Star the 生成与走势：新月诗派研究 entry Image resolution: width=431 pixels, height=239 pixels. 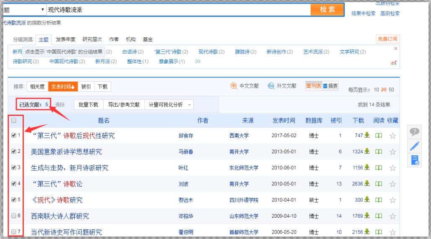coord(393,168)
